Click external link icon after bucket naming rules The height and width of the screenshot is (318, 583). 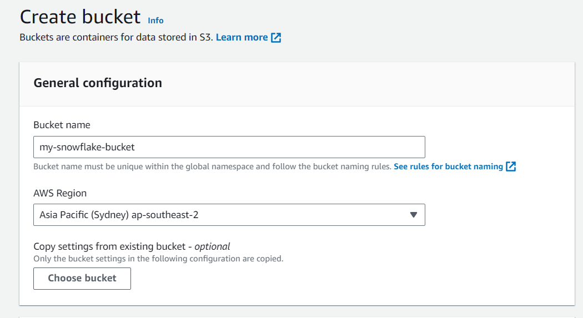[511, 166]
